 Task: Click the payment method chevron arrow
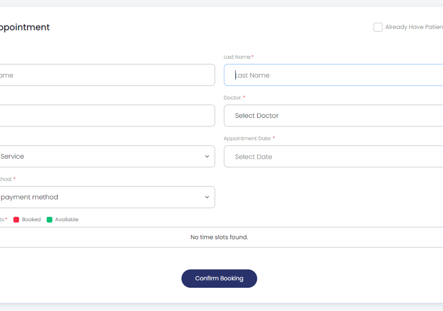click(207, 197)
